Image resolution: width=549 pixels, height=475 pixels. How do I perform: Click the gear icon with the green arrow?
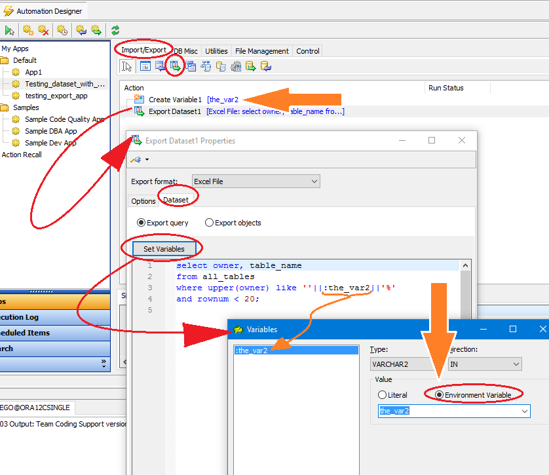(96, 30)
